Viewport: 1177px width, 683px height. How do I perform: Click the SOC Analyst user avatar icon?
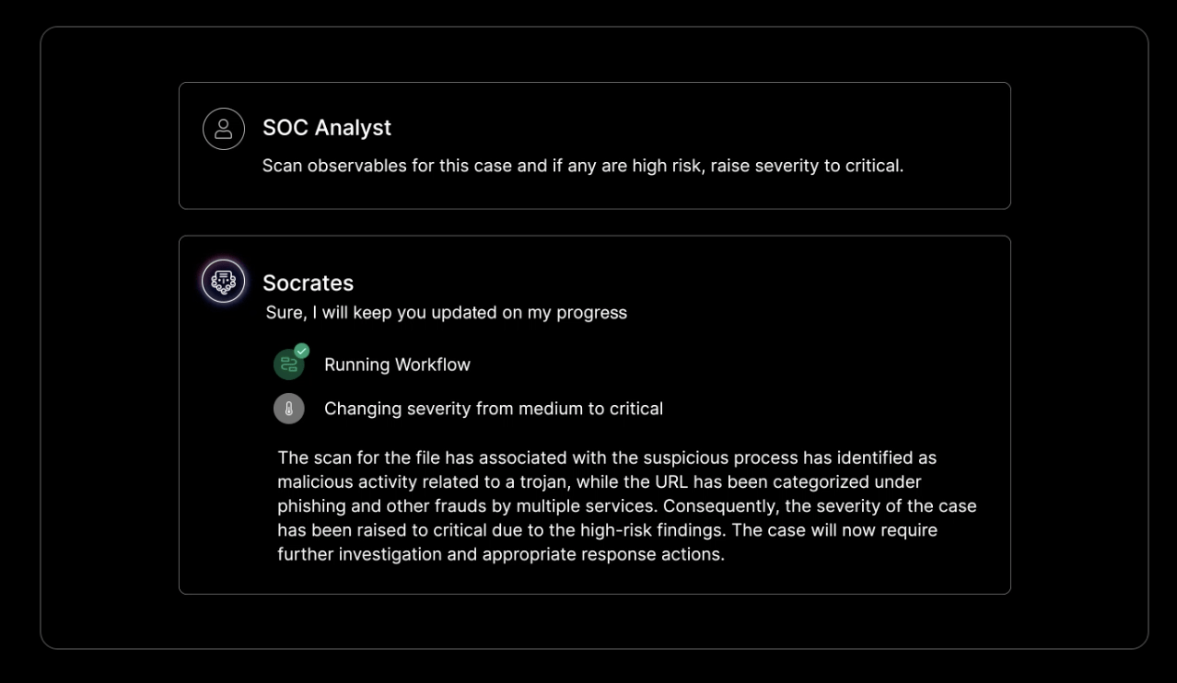point(224,129)
